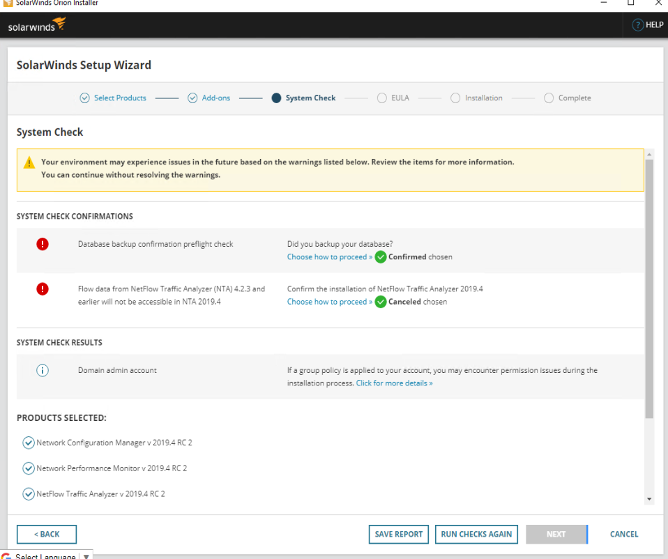Click RUN CHECKS AGAIN button
668x559 pixels.
coord(476,535)
